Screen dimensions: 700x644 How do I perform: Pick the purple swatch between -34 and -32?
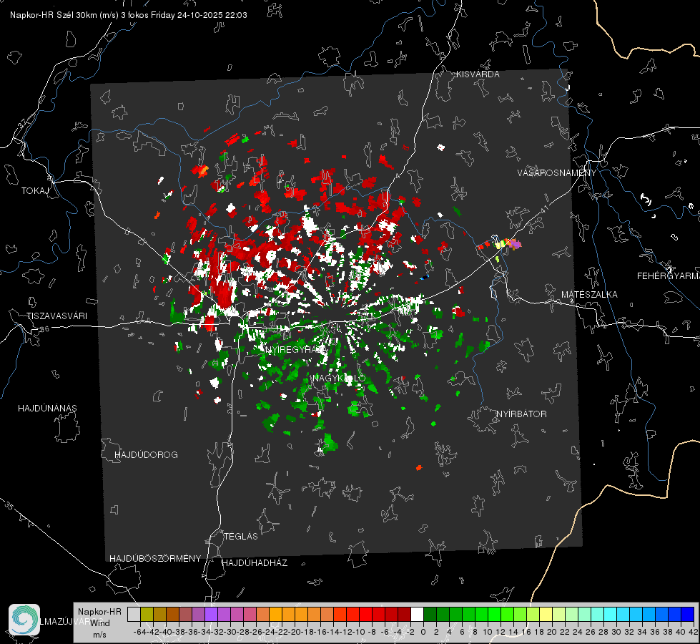211,614
